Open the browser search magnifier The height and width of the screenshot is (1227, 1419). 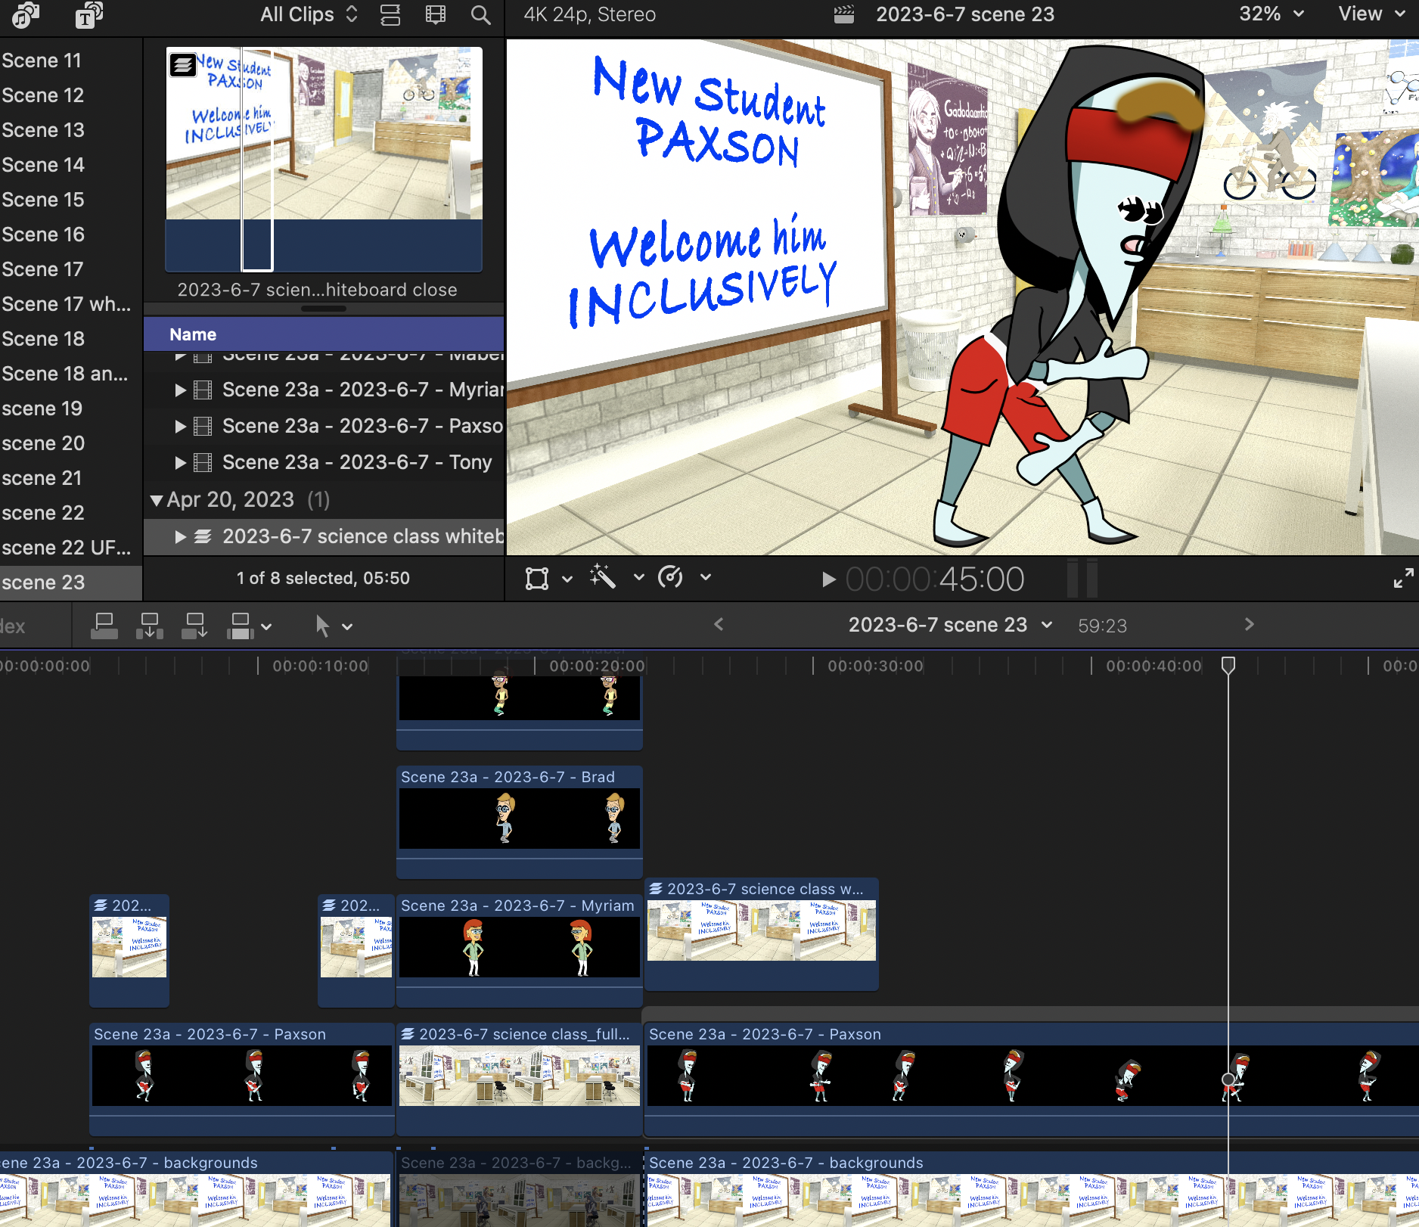tap(480, 14)
